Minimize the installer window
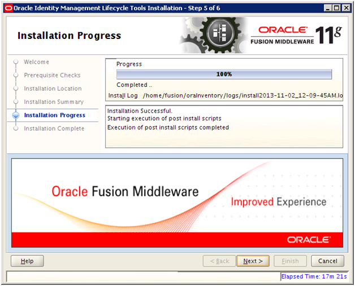The height and width of the screenshot is (286, 355). point(328,8)
